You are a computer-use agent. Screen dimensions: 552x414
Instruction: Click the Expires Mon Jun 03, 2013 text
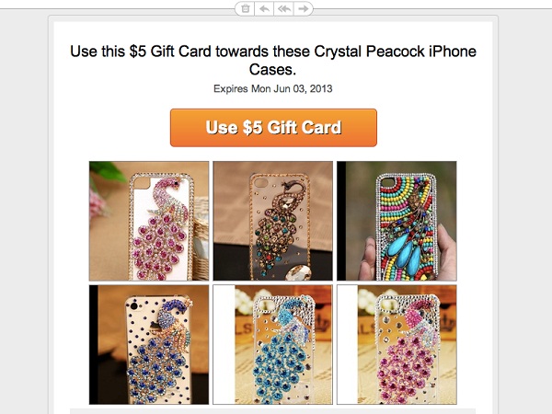(x=273, y=88)
